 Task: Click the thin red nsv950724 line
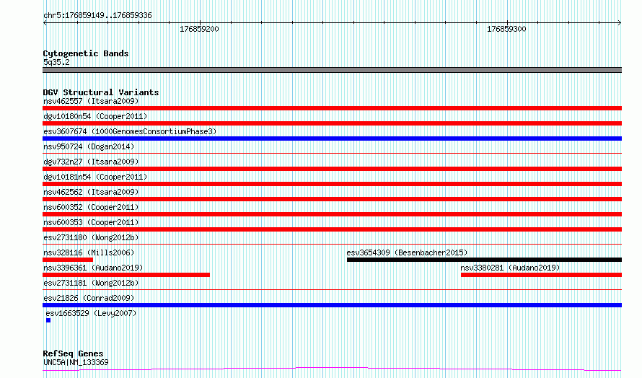[x=332, y=154]
